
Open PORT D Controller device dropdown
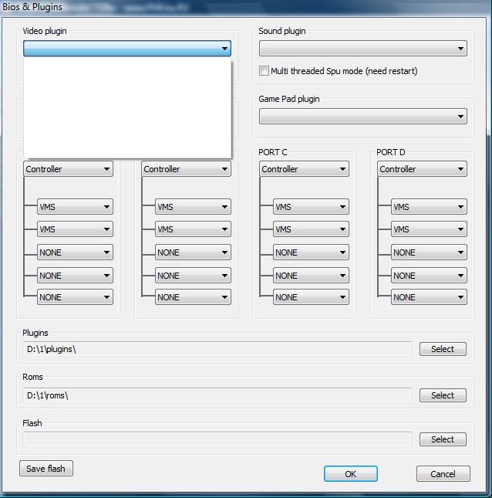pyautogui.click(x=422, y=169)
